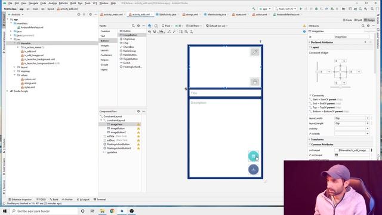Open the default margins 0dp dropdown
Image resolution: width=382 pixels, height=215 pixels.
click(x=161, y=32)
